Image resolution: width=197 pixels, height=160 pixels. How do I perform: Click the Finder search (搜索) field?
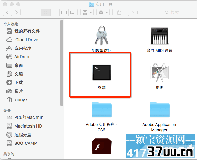pos(174,12)
